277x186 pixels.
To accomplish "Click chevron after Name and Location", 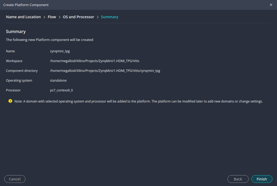I will click(x=44, y=17).
